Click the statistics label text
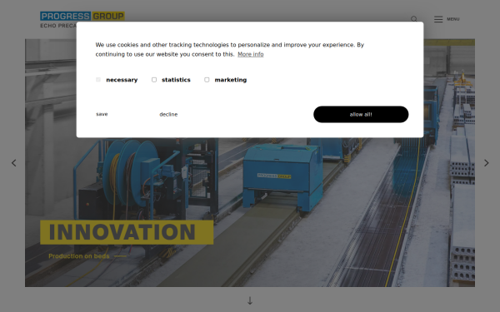Screen dimensions: 500x312 (x=176, y=80)
